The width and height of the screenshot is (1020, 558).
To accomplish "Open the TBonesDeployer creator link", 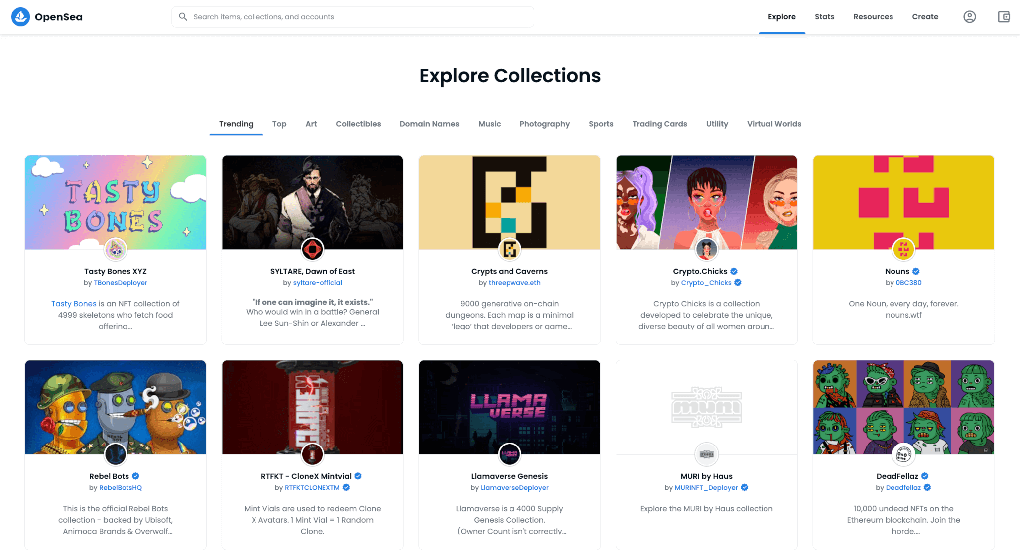I will pyautogui.click(x=121, y=283).
